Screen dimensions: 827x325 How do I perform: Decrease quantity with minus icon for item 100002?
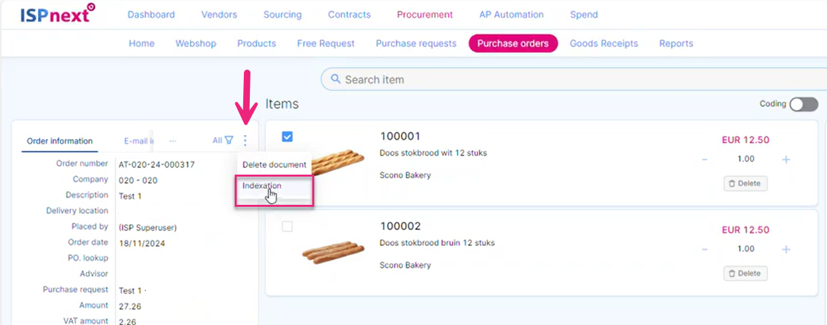click(x=705, y=249)
